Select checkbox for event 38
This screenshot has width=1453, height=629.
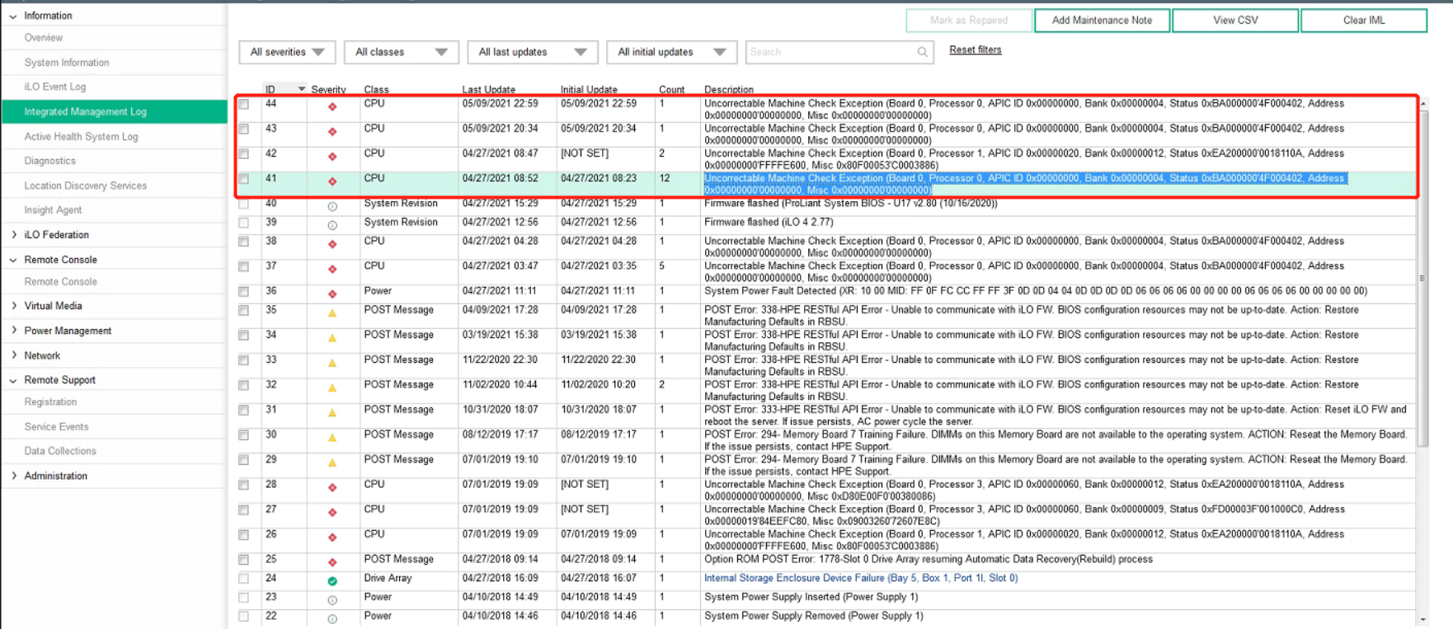pyautogui.click(x=244, y=242)
